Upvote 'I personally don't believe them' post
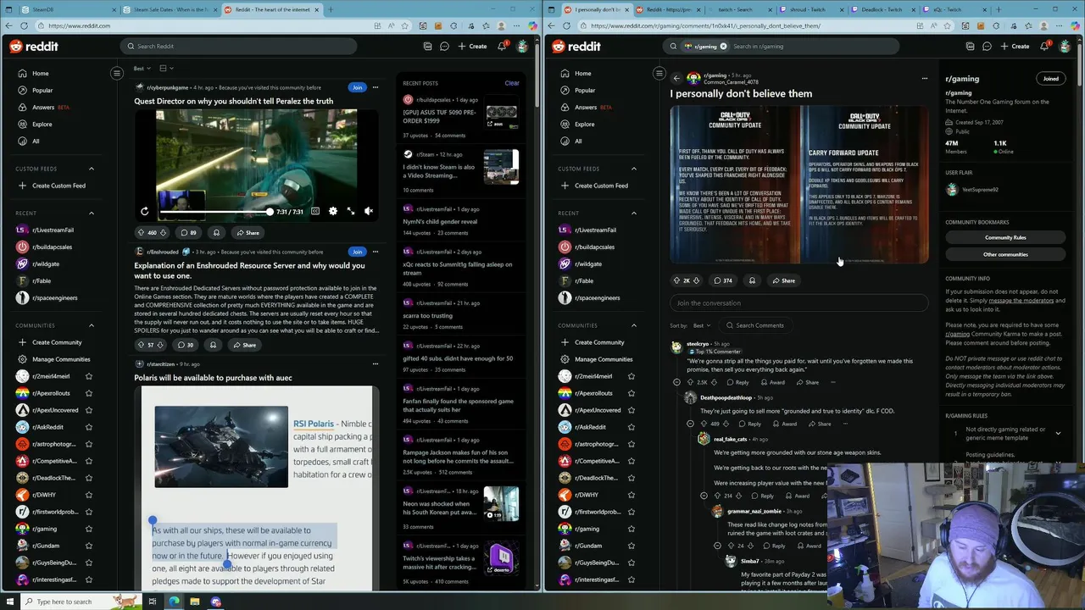1085x610 pixels. click(x=676, y=280)
